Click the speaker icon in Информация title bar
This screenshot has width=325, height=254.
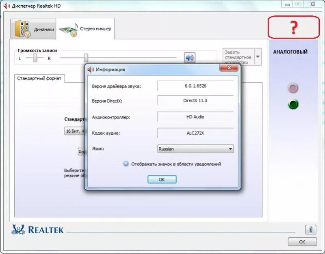pyautogui.click(x=91, y=69)
